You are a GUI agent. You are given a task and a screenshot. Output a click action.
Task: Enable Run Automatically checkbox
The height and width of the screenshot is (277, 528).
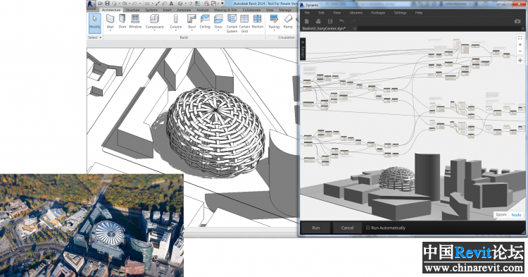point(368,228)
